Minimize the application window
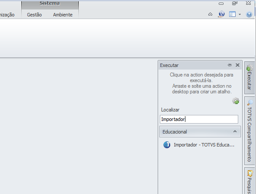The image size is (256, 194). click(221, 3)
